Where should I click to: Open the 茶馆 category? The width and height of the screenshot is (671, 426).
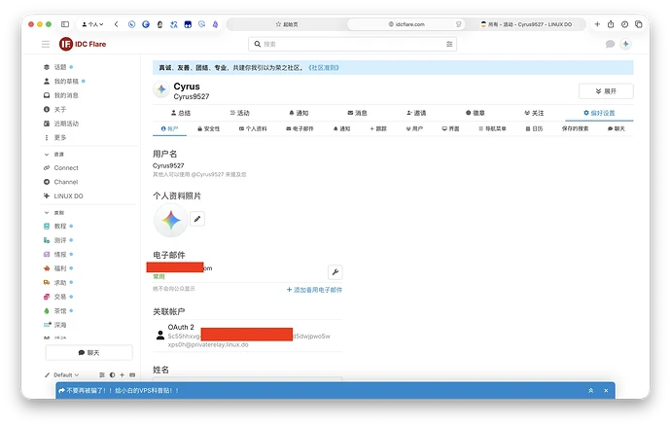tap(60, 311)
